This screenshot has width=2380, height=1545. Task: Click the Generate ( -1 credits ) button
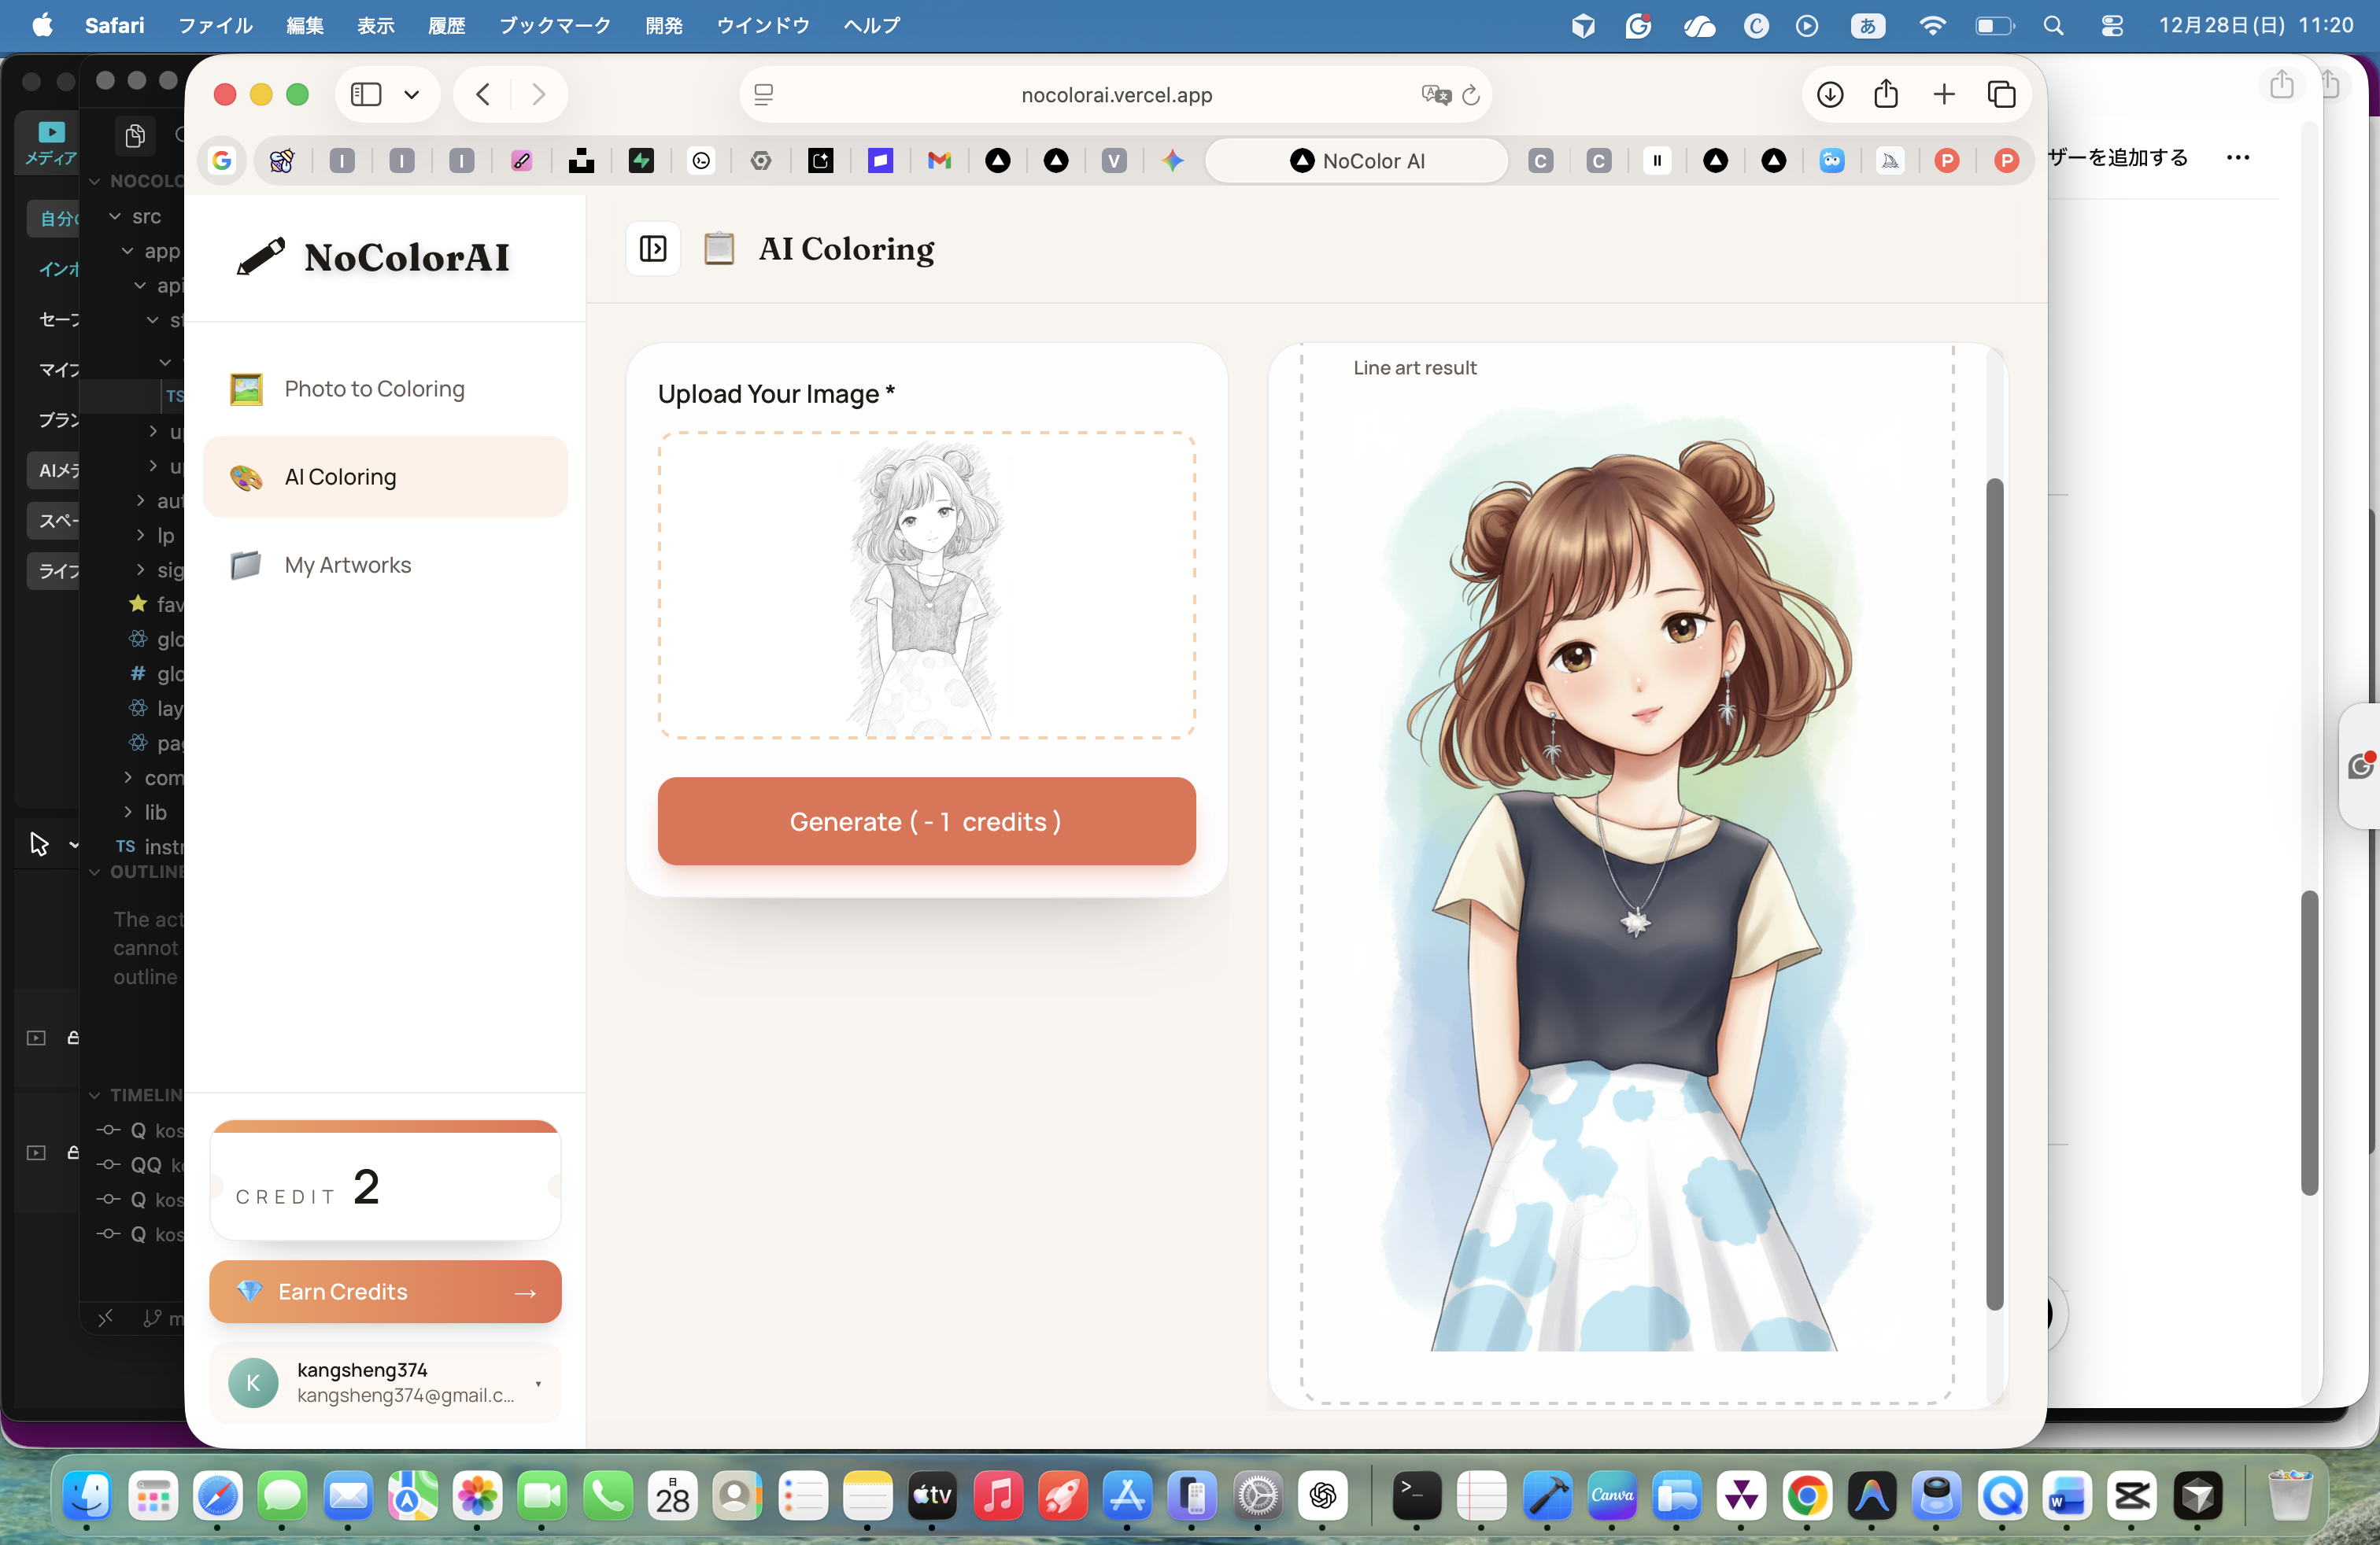click(x=925, y=821)
